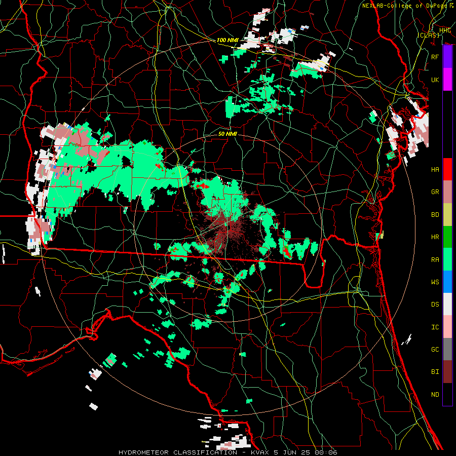Click the DS white legend swatch
This screenshot has height=456, width=456.
point(447,304)
